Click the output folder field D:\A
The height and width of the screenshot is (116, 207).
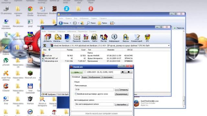(x=94, y=90)
